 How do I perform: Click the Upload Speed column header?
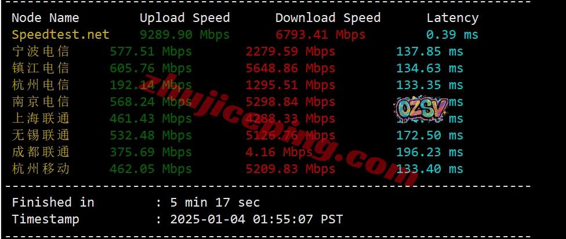(x=185, y=17)
